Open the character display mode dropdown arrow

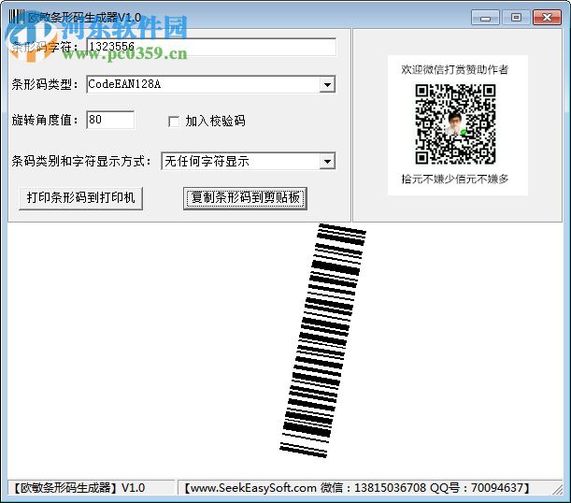327,161
